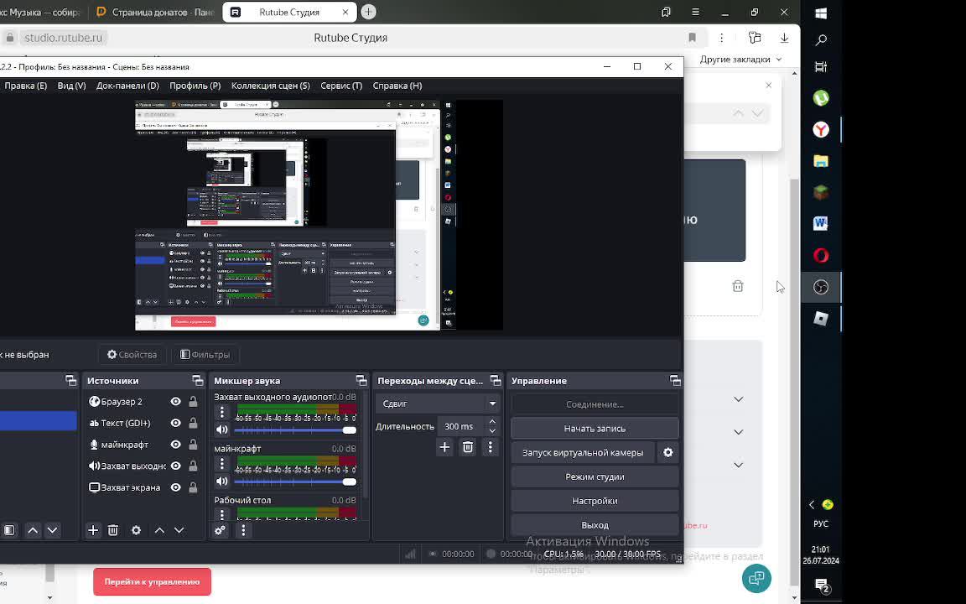This screenshot has width=966, height=604.
Task: Open the Сервис (T) menu
Action: point(341,86)
